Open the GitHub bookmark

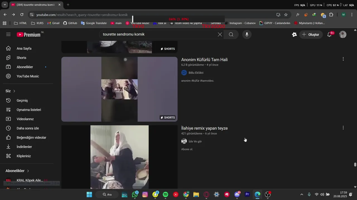[x=70, y=23]
